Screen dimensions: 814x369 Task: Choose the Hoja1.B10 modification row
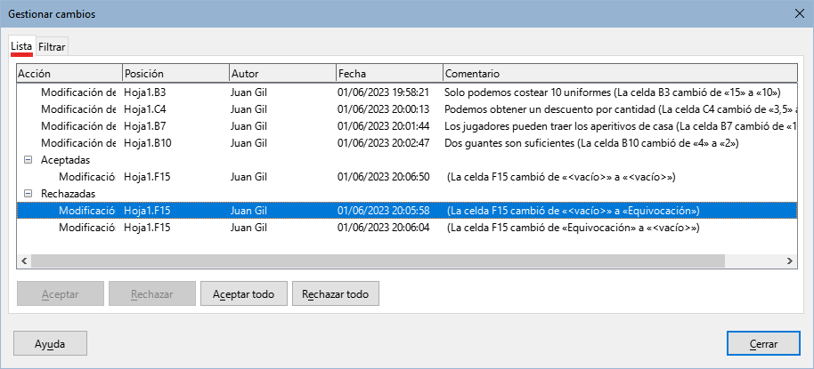148,143
